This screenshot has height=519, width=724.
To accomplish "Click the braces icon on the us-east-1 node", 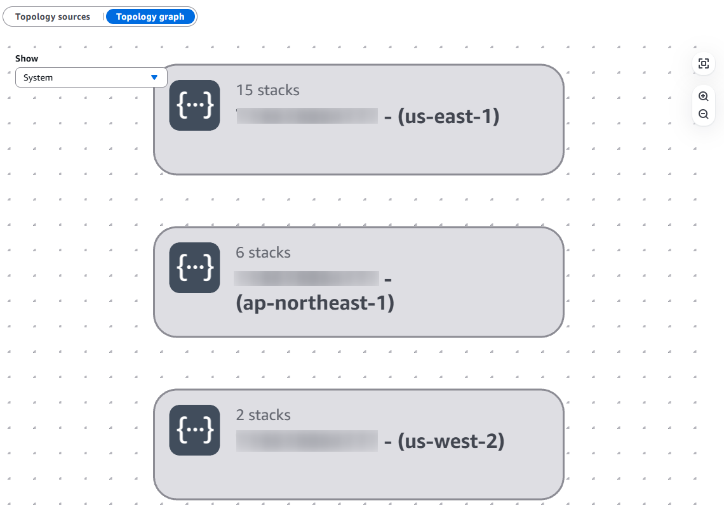I will tap(194, 105).
